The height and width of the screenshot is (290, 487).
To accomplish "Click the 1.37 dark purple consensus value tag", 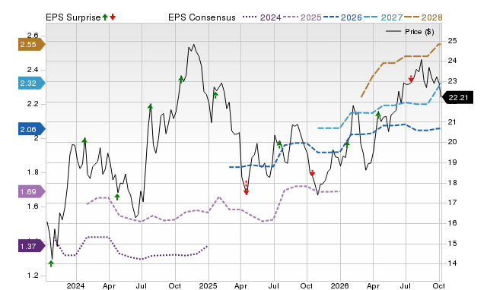I will 32,246.
